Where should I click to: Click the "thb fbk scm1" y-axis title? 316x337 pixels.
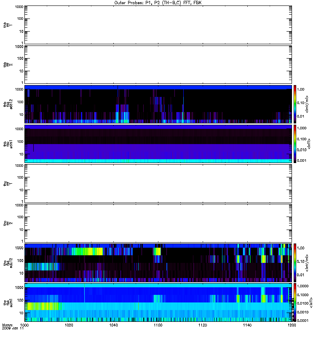click(8, 144)
